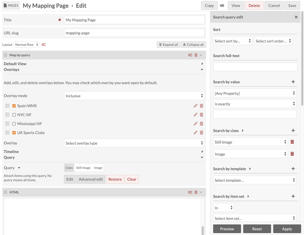Edit the Mississippi IIIF overlay pencil
This screenshot has height=235, width=304.
coord(195,124)
